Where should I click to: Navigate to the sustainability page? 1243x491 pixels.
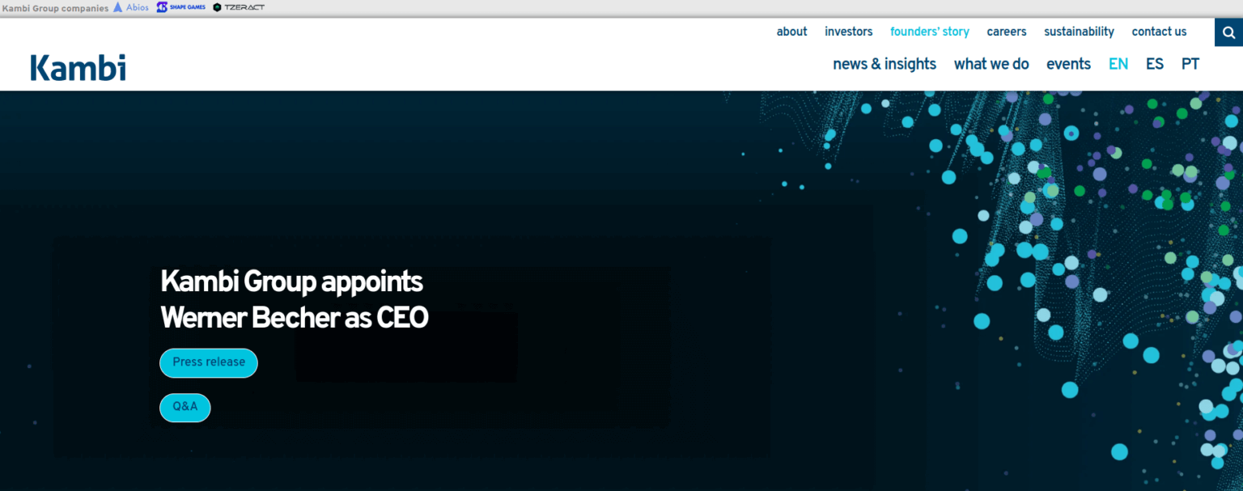tap(1079, 32)
